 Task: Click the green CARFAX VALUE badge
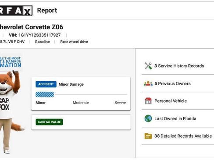click(x=49, y=122)
